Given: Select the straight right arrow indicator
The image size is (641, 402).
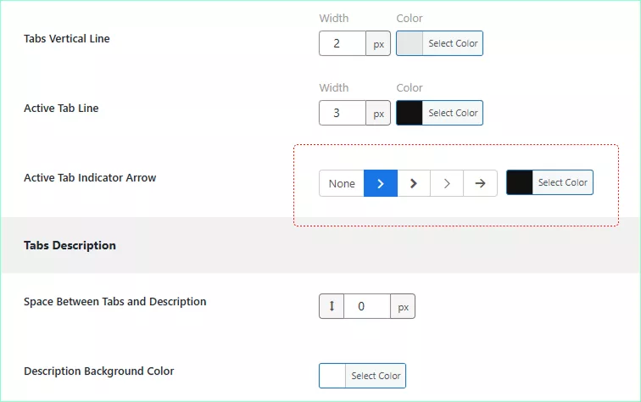Looking at the screenshot, I should (480, 183).
